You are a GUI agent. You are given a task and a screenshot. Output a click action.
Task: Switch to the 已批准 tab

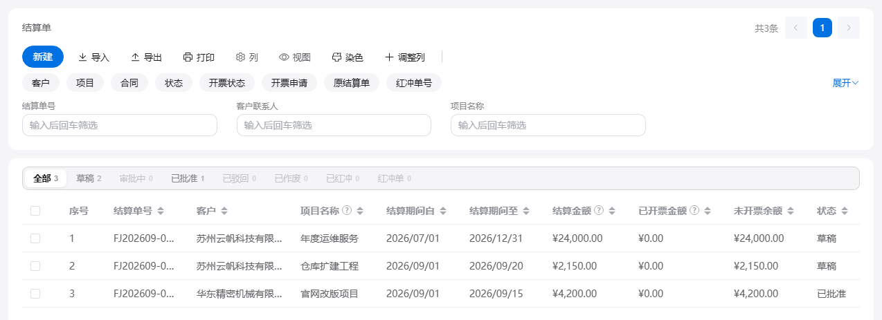pyautogui.click(x=188, y=178)
